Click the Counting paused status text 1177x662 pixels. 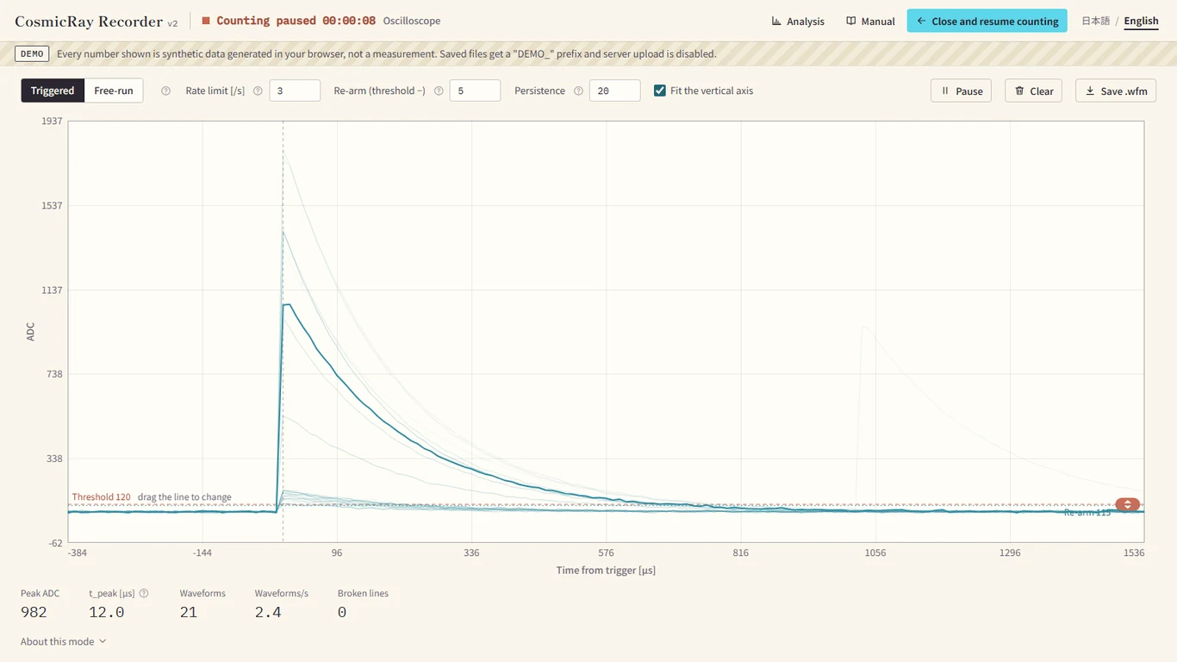tap(296, 21)
